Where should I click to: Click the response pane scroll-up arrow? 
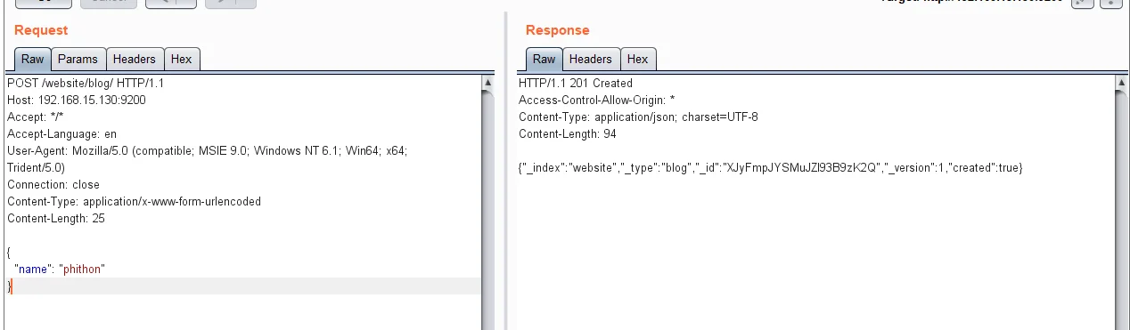(1121, 82)
